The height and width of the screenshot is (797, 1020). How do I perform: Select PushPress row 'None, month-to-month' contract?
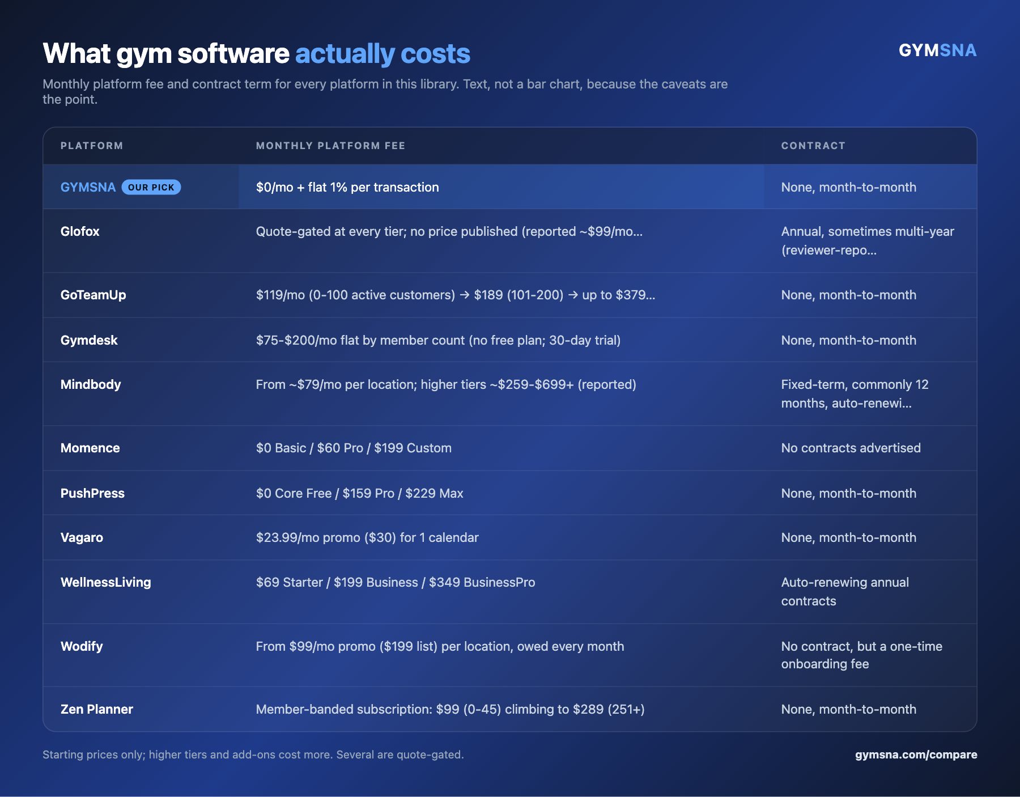point(848,493)
